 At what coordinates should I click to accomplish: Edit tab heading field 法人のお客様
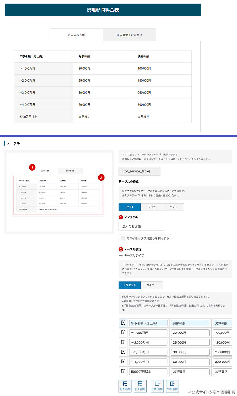coord(141,226)
